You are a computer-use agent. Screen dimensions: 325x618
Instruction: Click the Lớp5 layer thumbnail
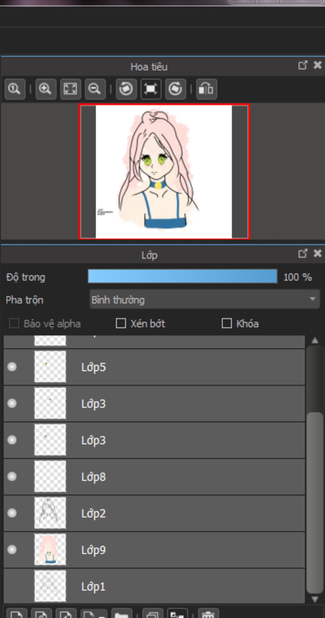coord(50,367)
